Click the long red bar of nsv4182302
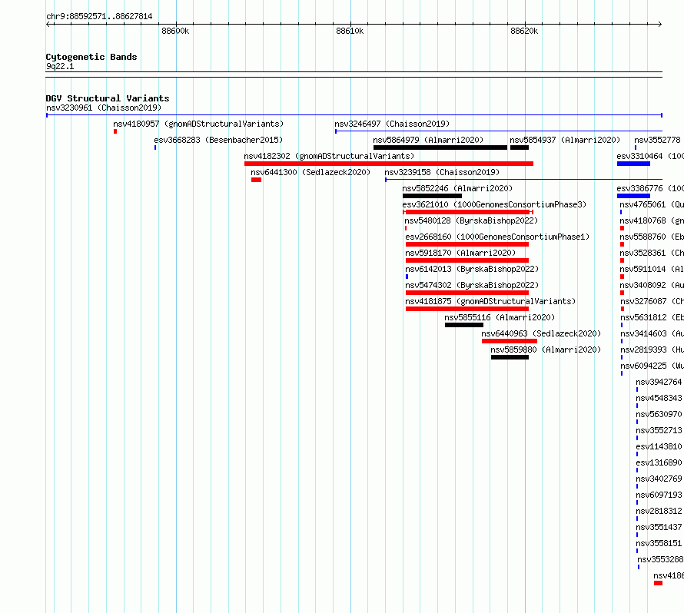684x613 pixels. point(389,164)
